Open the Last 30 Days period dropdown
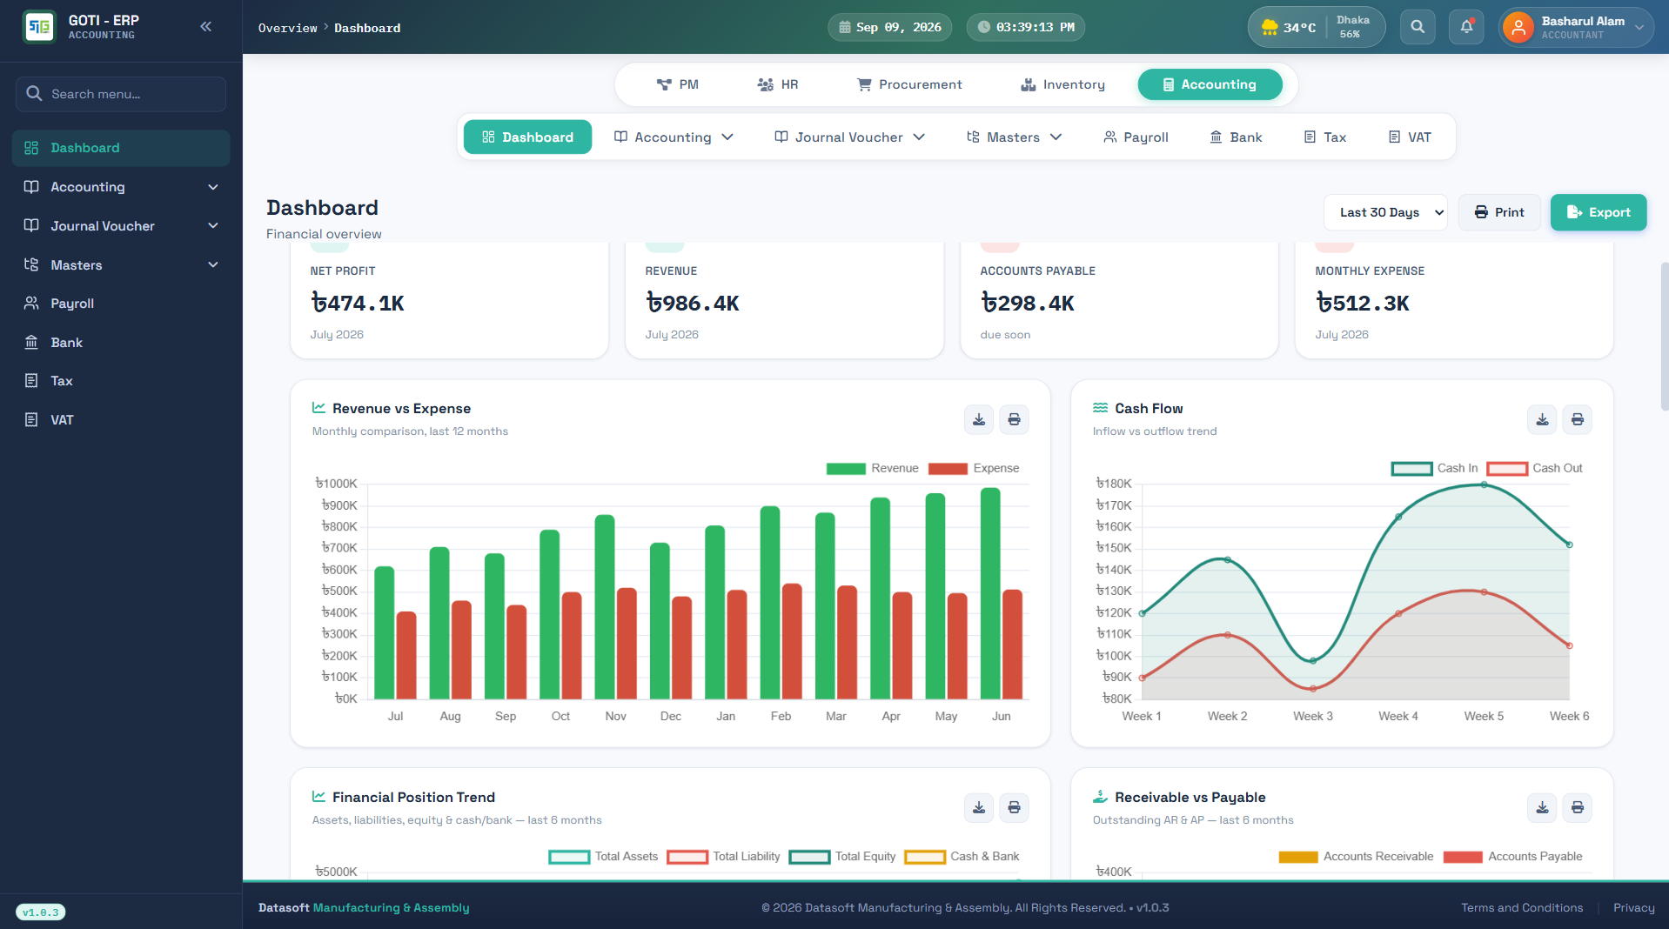Viewport: 1669px width, 929px height. 1385,212
